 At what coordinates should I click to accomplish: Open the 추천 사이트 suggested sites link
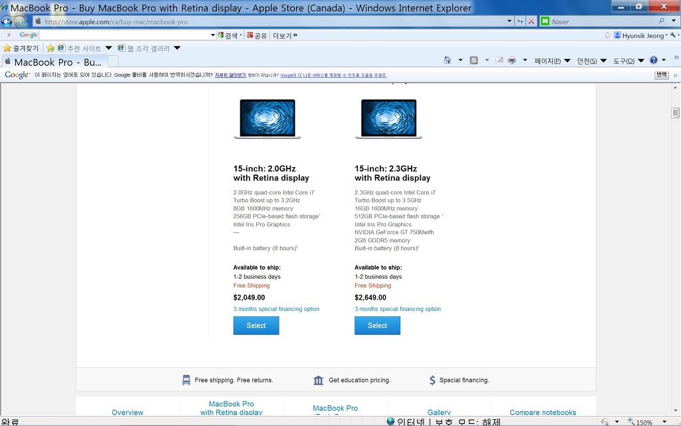pyautogui.click(x=80, y=48)
